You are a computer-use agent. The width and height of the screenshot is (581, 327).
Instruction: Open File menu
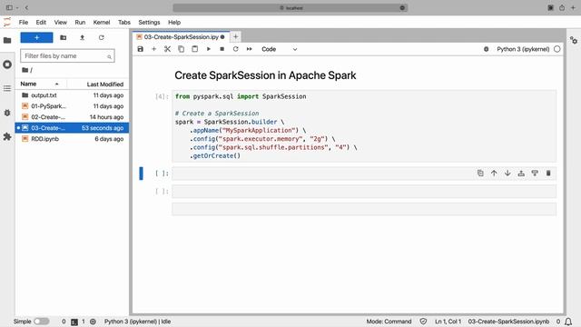(x=24, y=22)
